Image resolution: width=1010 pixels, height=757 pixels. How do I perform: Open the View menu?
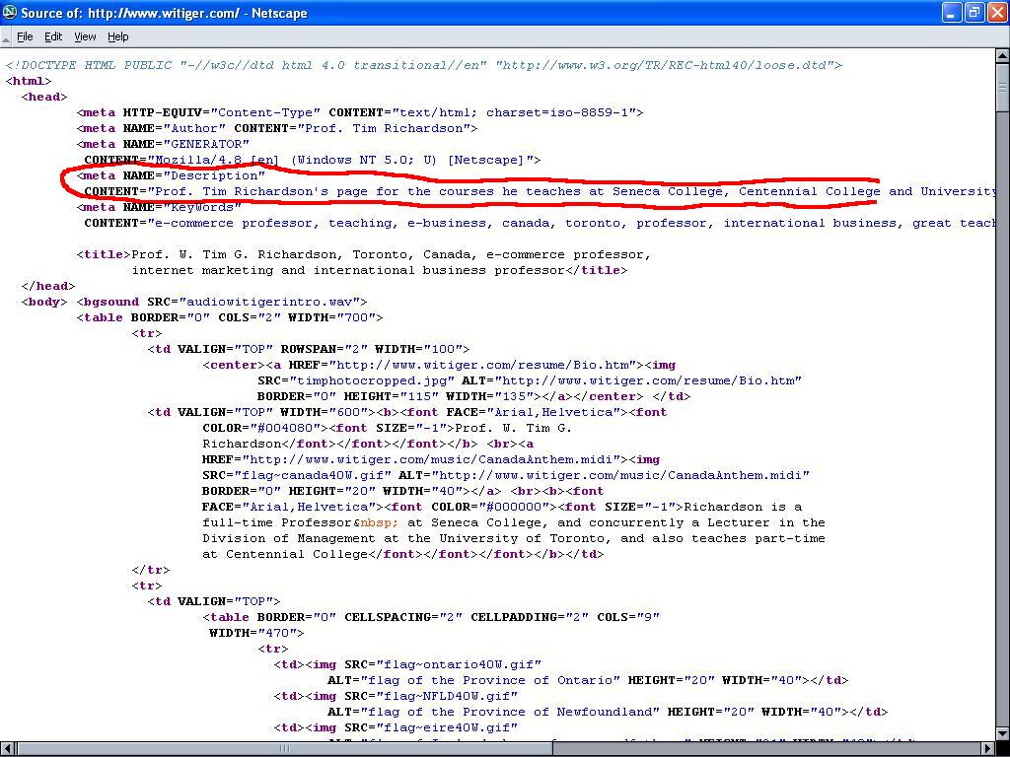(85, 36)
